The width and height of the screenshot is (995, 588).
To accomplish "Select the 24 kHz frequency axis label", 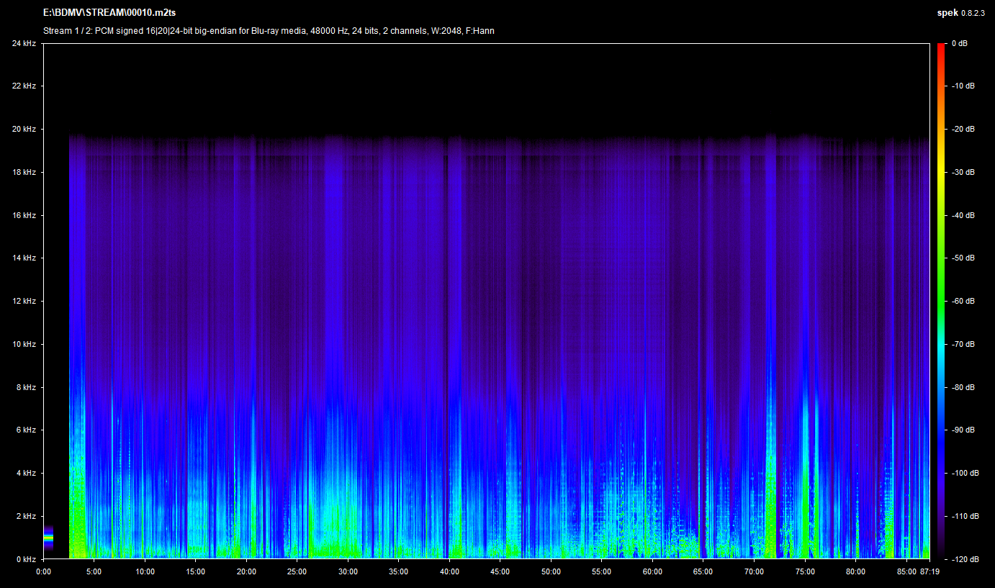I will [23, 43].
